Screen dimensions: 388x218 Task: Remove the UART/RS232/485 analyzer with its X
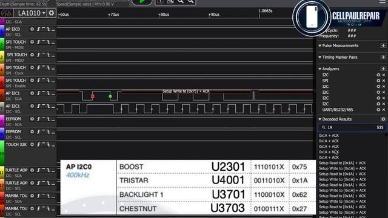pos(384,110)
